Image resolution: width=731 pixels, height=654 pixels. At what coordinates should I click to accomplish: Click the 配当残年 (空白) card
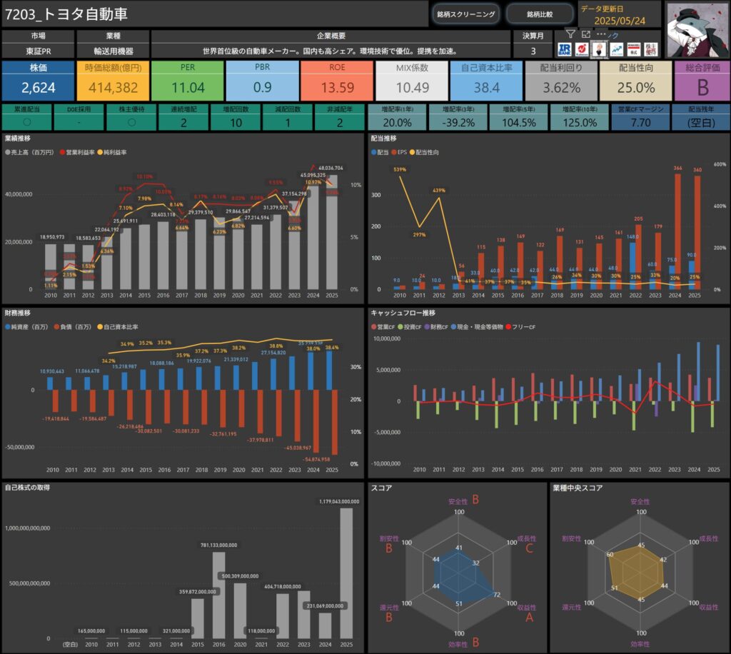(x=701, y=117)
